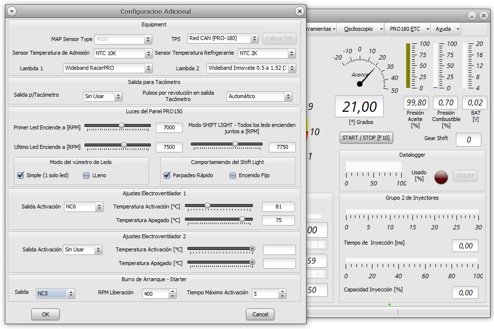This screenshot has width=494, height=329.
Task: Click the Temperatura Activación 81 field
Action: [279, 207]
